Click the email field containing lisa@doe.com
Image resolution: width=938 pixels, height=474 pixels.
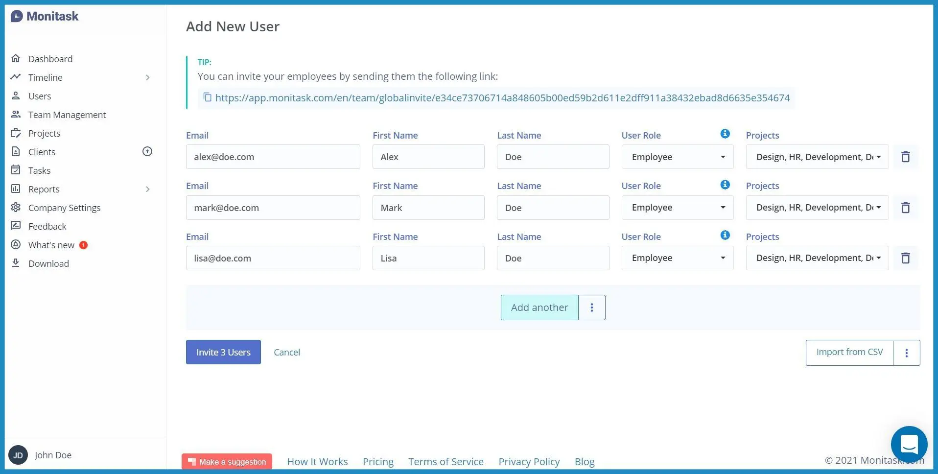tap(273, 258)
